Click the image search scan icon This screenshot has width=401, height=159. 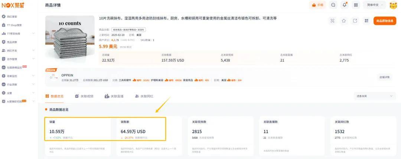(332, 21)
